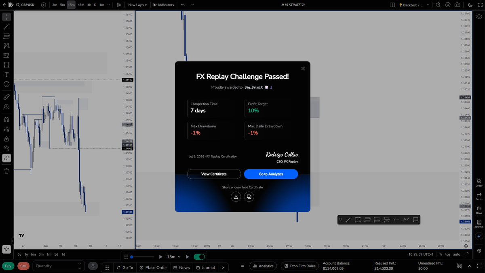Open Go to in right sidebar
Viewport: 485px width, 273px height.
click(479, 197)
